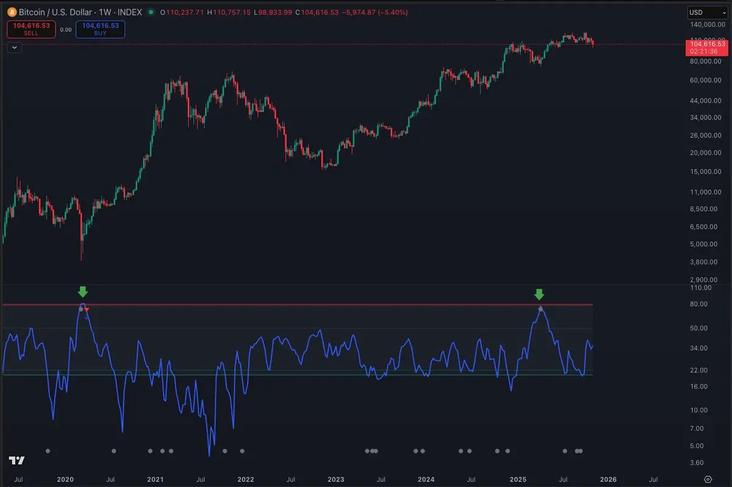This screenshot has height=487, width=732.
Task: Click the 15,000.00 price axis label
Action: click(x=707, y=171)
